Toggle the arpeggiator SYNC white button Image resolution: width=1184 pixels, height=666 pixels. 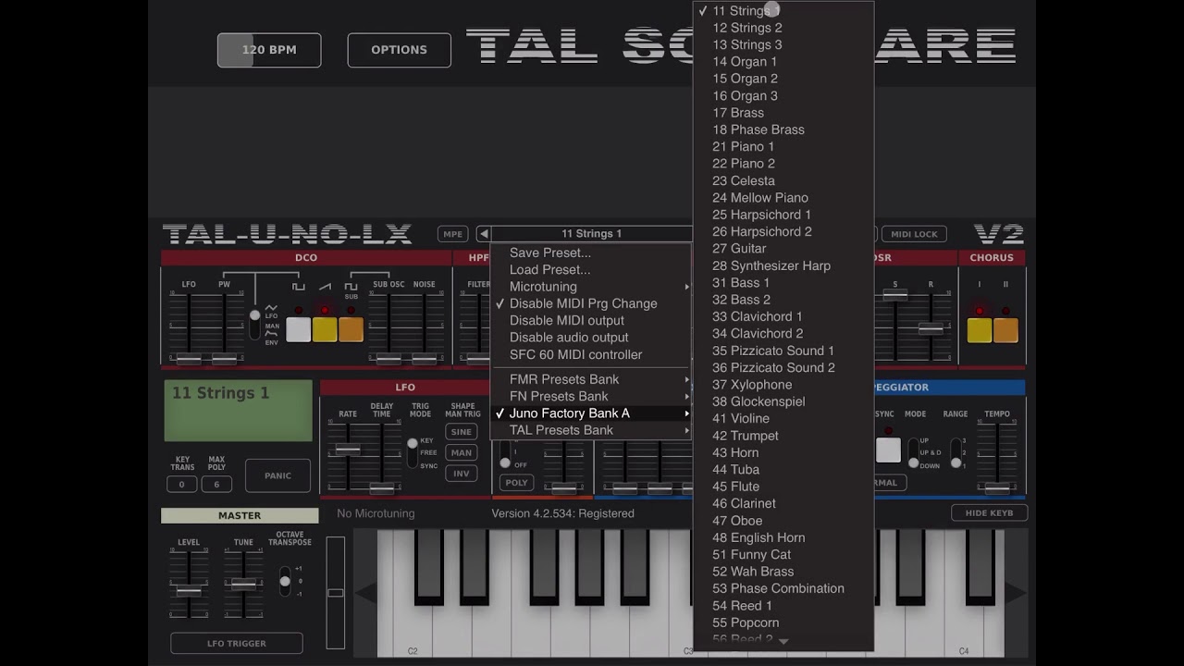888,450
